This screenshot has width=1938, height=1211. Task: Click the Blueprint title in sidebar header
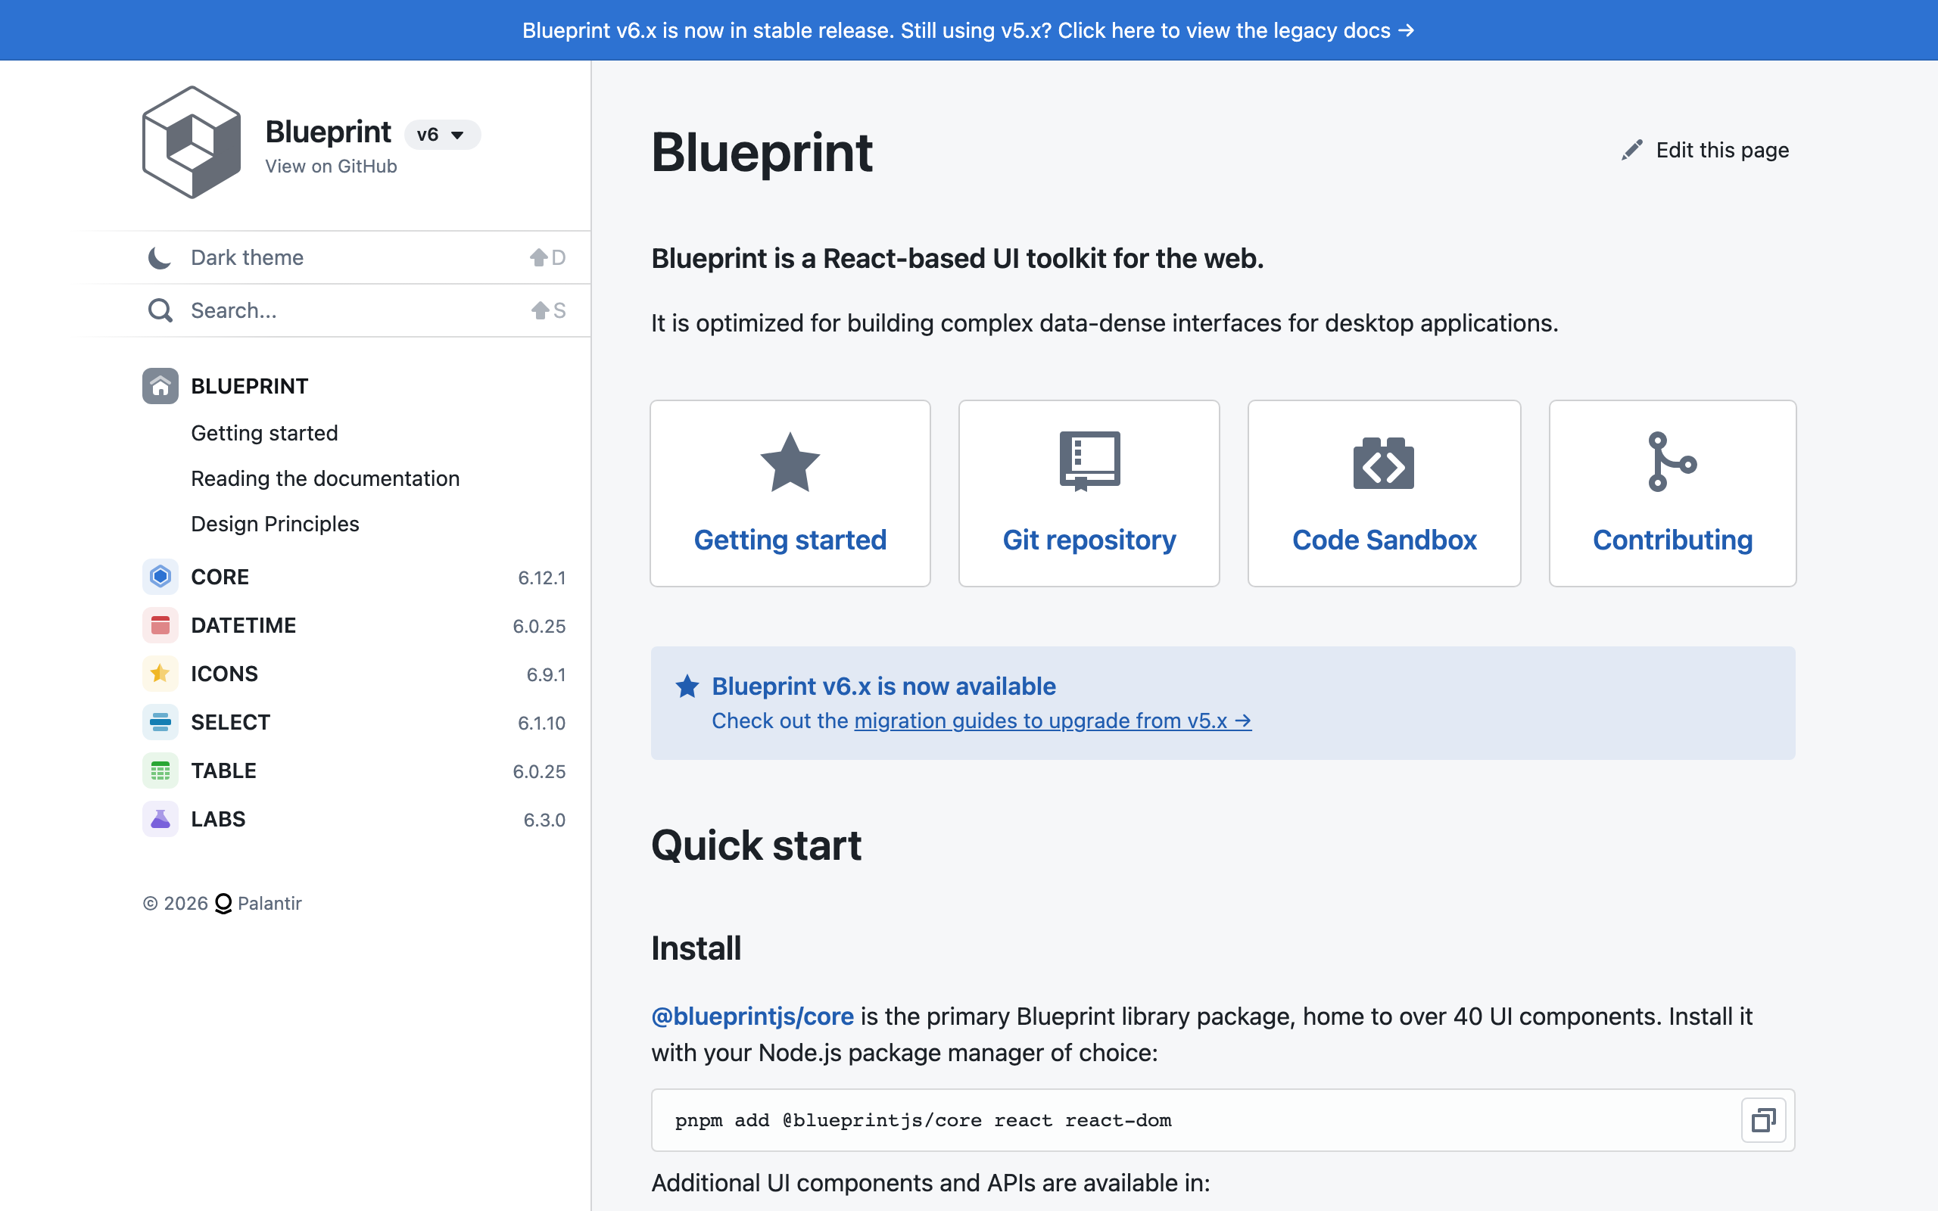(x=329, y=132)
